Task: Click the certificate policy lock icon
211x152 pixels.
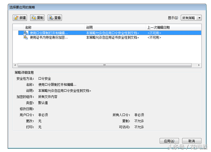Action: pyautogui.click(x=26, y=37)
